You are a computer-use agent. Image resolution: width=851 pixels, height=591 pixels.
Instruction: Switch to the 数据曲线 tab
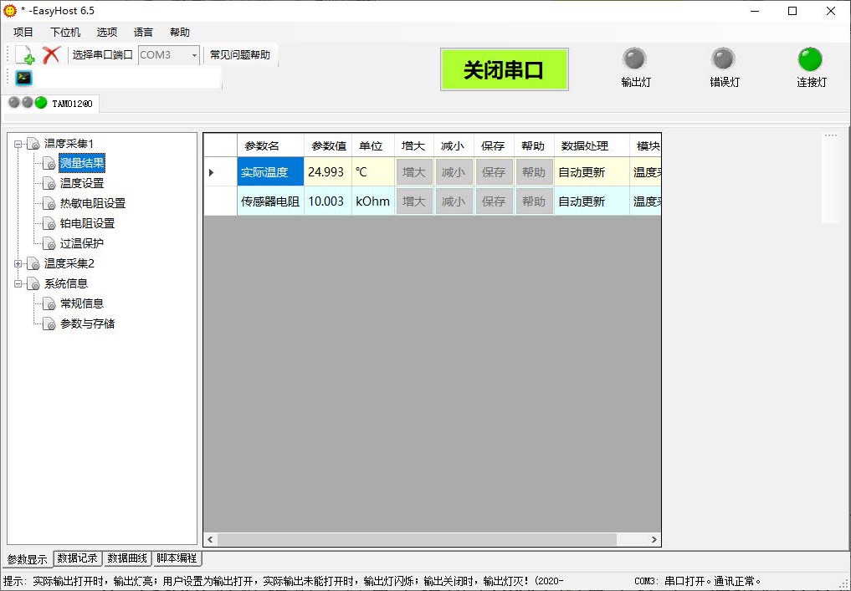127,558
